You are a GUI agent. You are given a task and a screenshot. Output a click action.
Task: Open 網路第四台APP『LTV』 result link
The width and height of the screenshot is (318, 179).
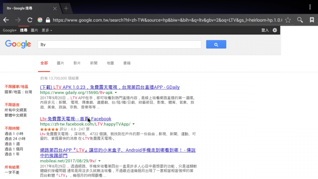coord(117,153)
